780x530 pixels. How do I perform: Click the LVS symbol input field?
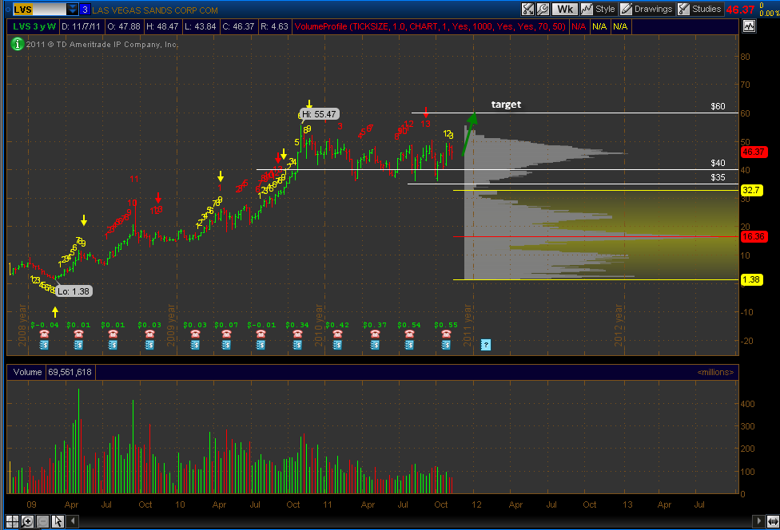pos(39,9)
